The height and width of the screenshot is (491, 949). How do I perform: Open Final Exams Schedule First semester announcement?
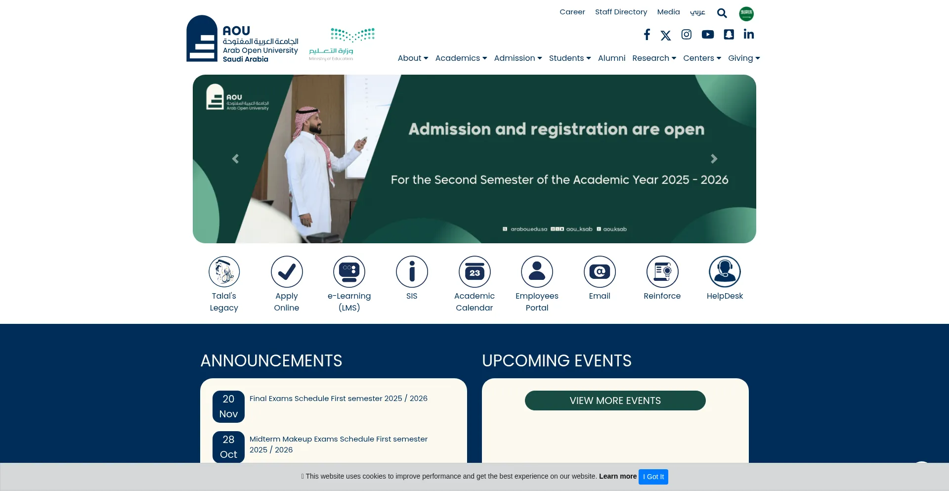(338, 399)
